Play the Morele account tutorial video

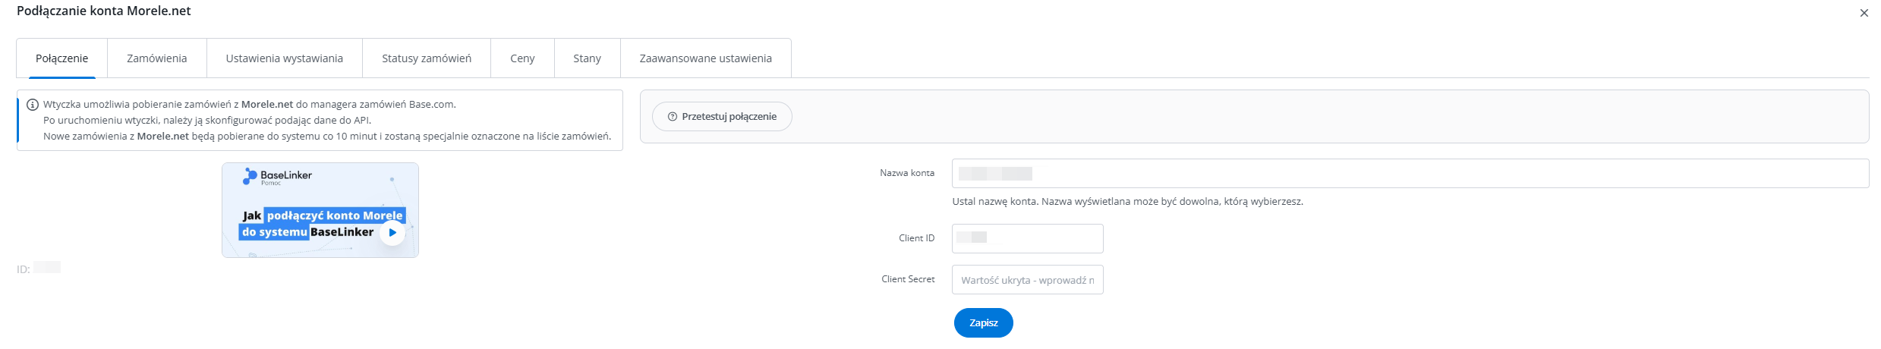[392, 233]
